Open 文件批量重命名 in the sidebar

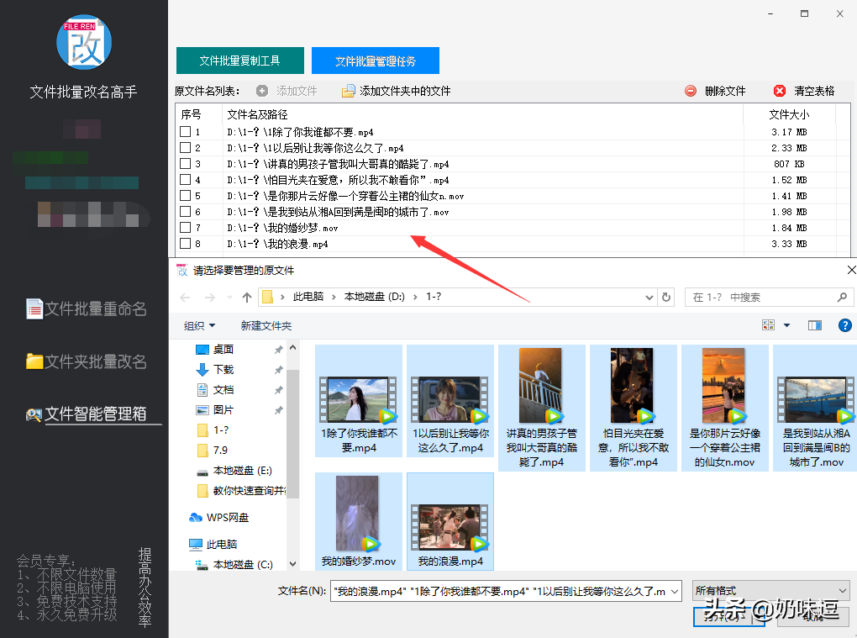87,308
